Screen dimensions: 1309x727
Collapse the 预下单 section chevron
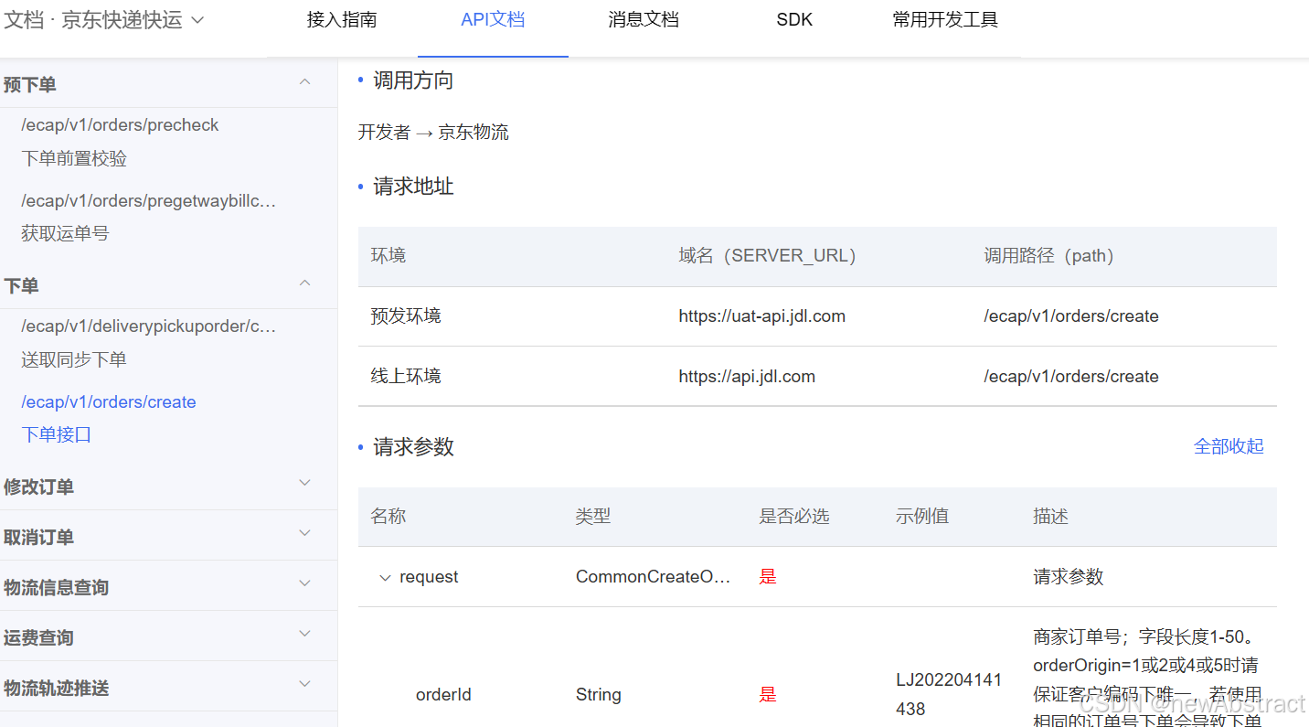[305, 82]
